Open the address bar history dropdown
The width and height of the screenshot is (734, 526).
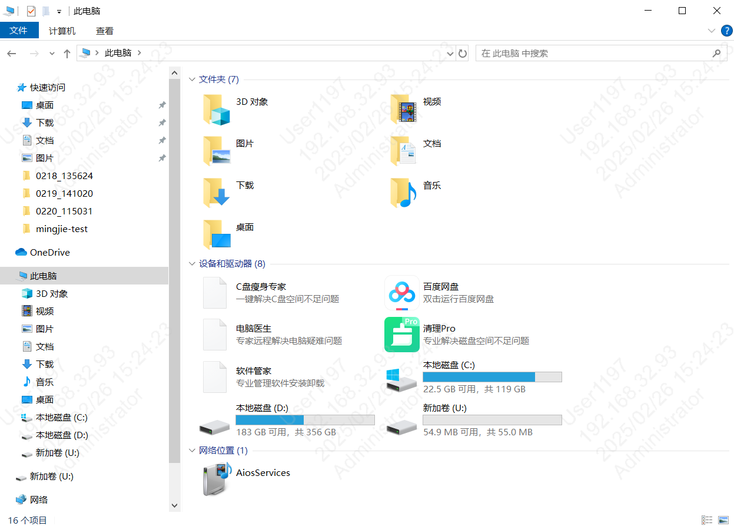(450, 54)
